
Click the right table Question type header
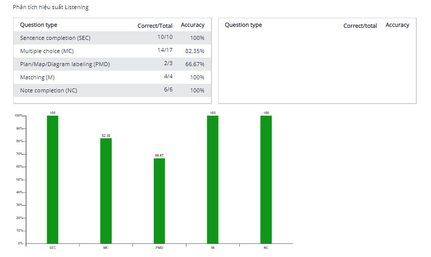243,25
